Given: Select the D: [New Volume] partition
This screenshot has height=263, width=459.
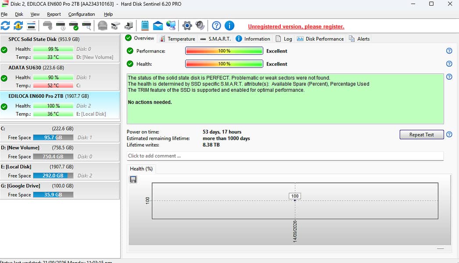Looking at the screenshot, I should tap(60, 152).
